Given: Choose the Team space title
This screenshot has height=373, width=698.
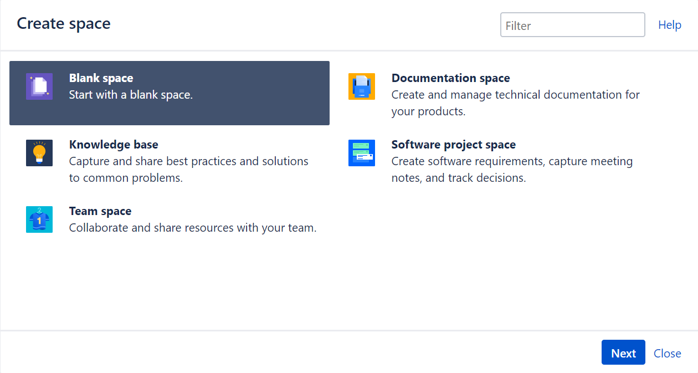Looking at the screenshot, I should pos(100,211).
